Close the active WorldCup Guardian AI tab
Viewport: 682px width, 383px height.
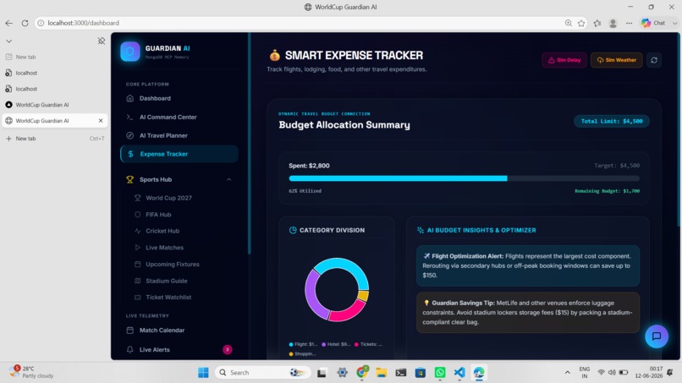click(x=101, y=121)
